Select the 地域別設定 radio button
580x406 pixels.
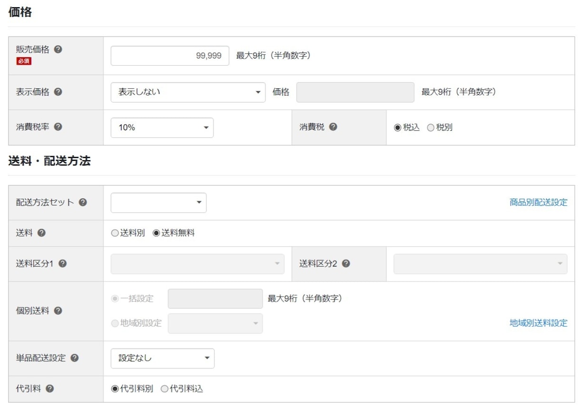tap(115, 323)
